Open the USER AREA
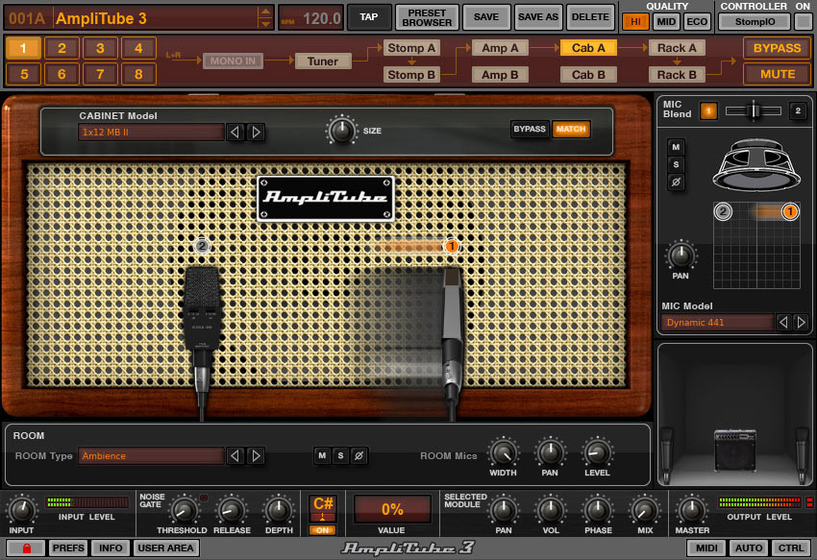 [165, 548]
